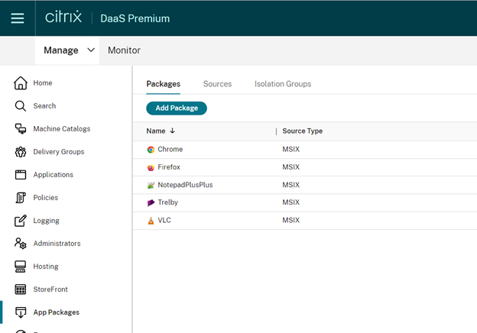
Task: Open the hamburger navigation menu
Action: pos(18,18)
